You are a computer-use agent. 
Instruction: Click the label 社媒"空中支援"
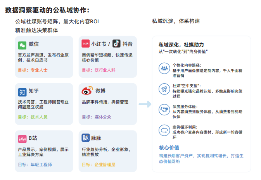coord(187,86)
